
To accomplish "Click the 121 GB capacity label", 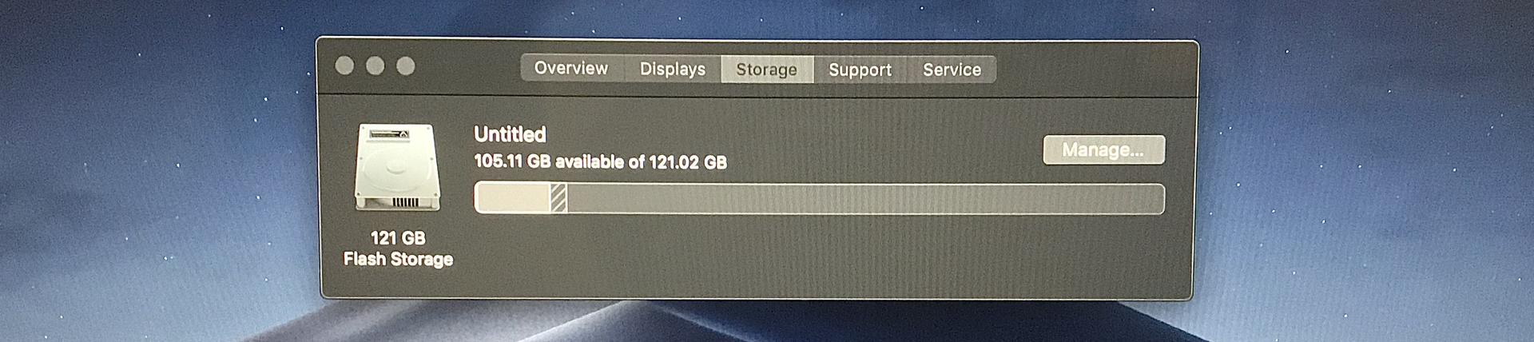I will coord(397,237).
